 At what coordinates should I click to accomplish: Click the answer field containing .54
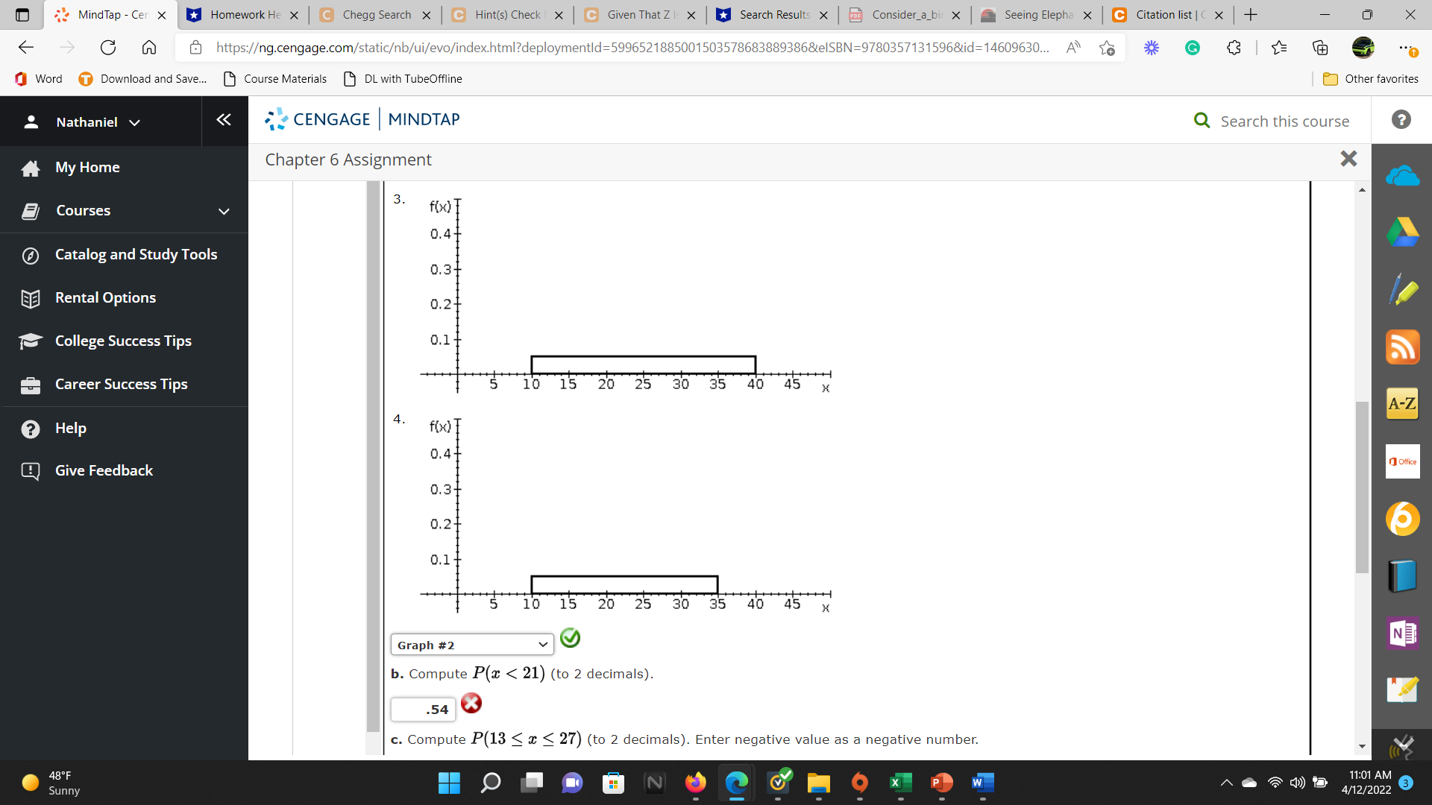click(423, 709)
